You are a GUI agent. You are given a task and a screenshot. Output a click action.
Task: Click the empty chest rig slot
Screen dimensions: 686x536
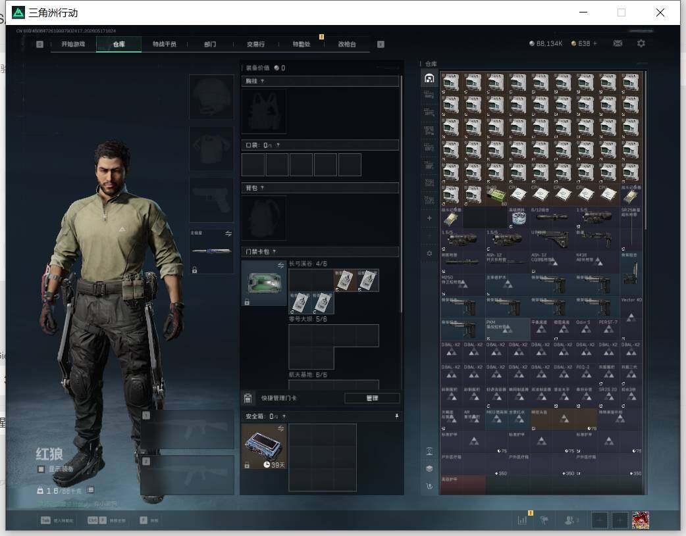point(264,111)
